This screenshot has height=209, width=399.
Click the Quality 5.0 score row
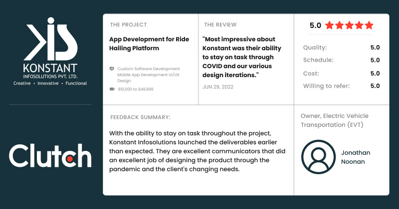click(x=341, y=47)
